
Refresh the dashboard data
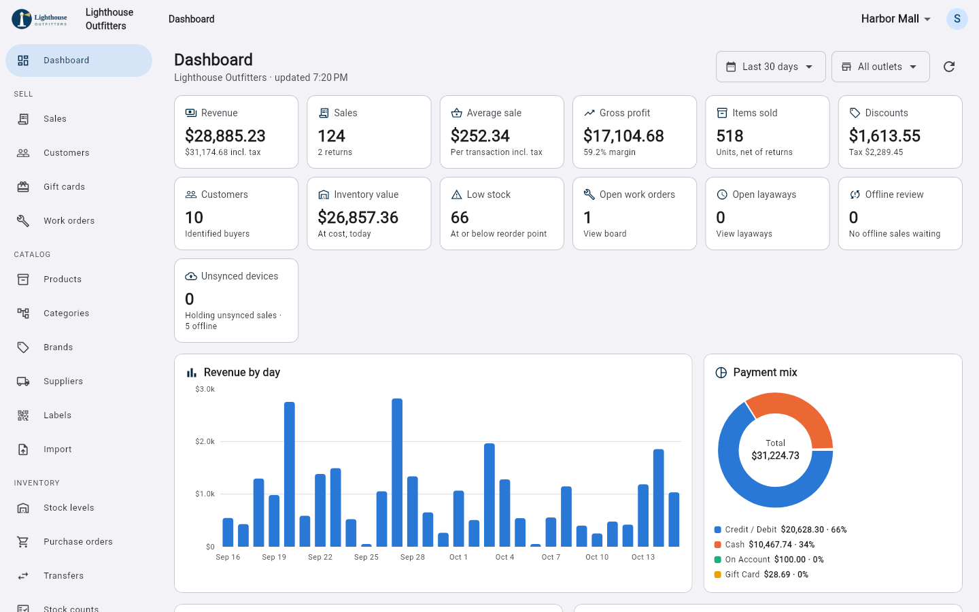(949, 67)
